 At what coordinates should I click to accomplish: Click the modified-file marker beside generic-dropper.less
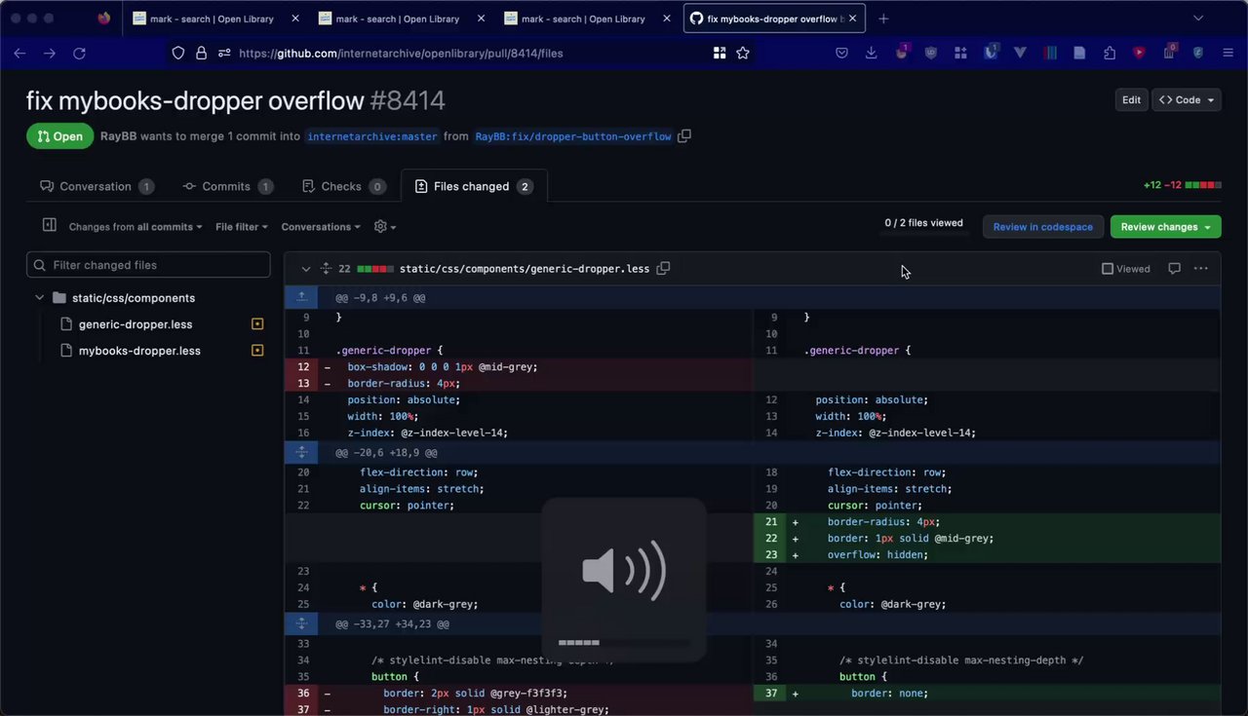click(x=257, y=324)
